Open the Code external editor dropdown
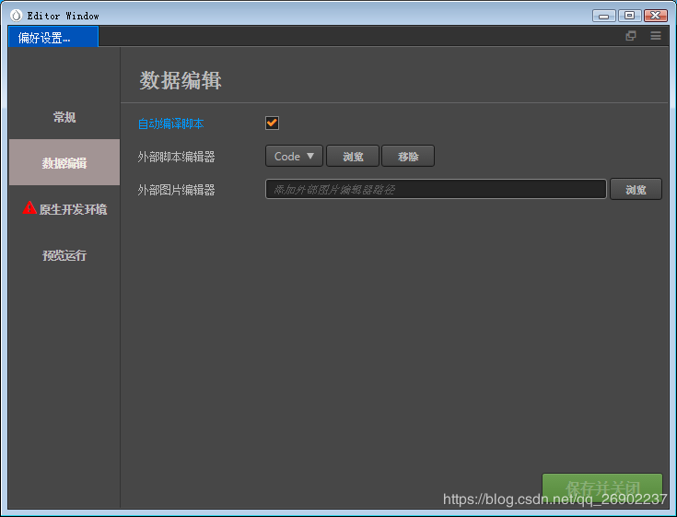The image size is (677, 517). pyautogui.click(x=294, y=156)
